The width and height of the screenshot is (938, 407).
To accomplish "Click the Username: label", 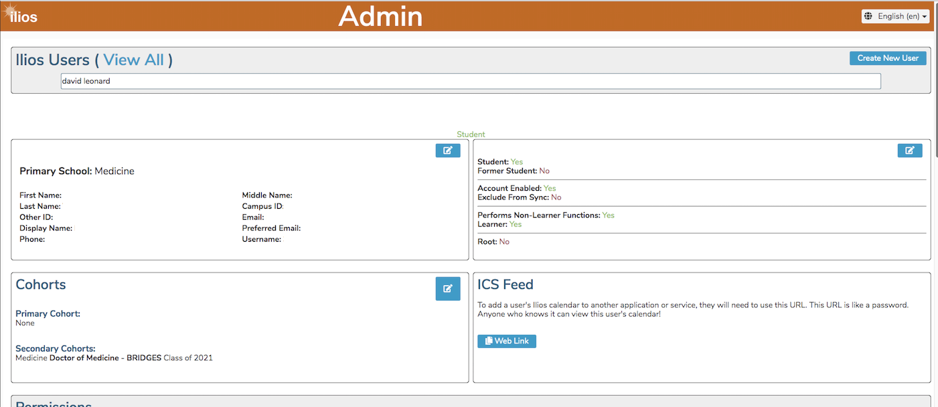I will (262, 239).
